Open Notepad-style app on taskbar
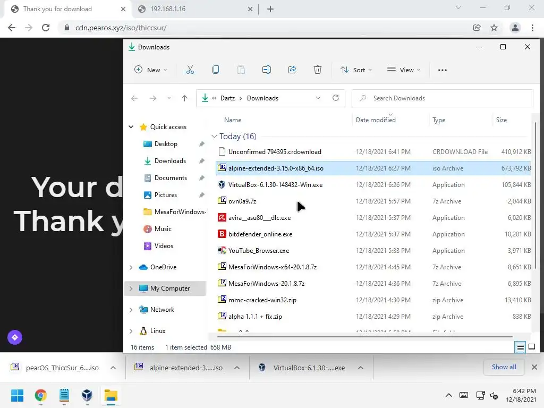 tap(64, 395)
